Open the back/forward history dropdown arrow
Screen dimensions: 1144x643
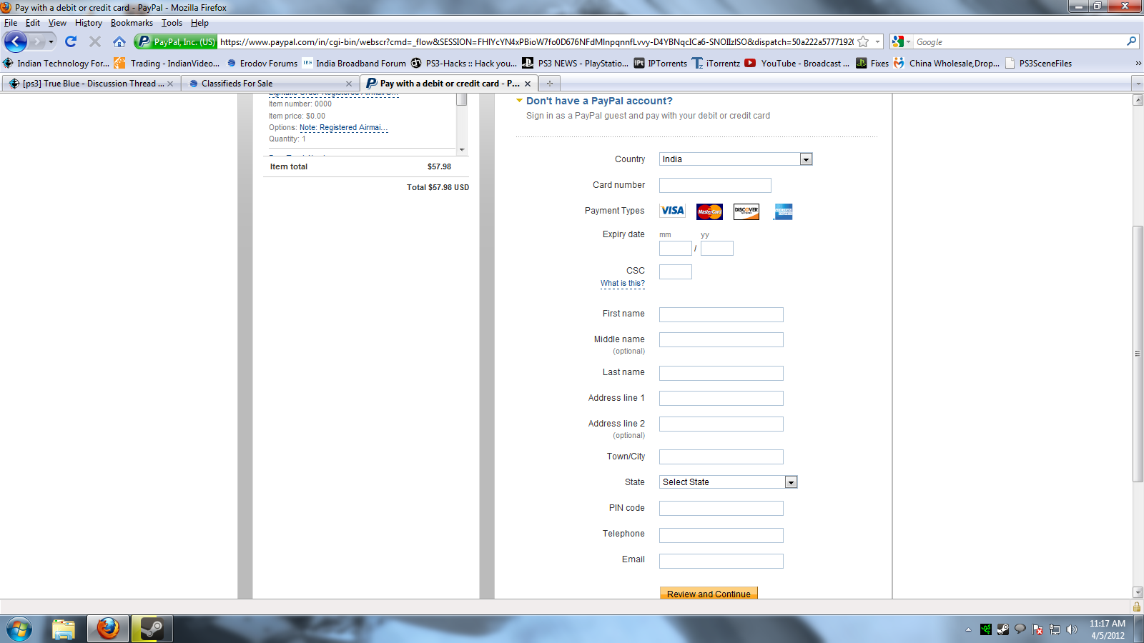point(51,41)
